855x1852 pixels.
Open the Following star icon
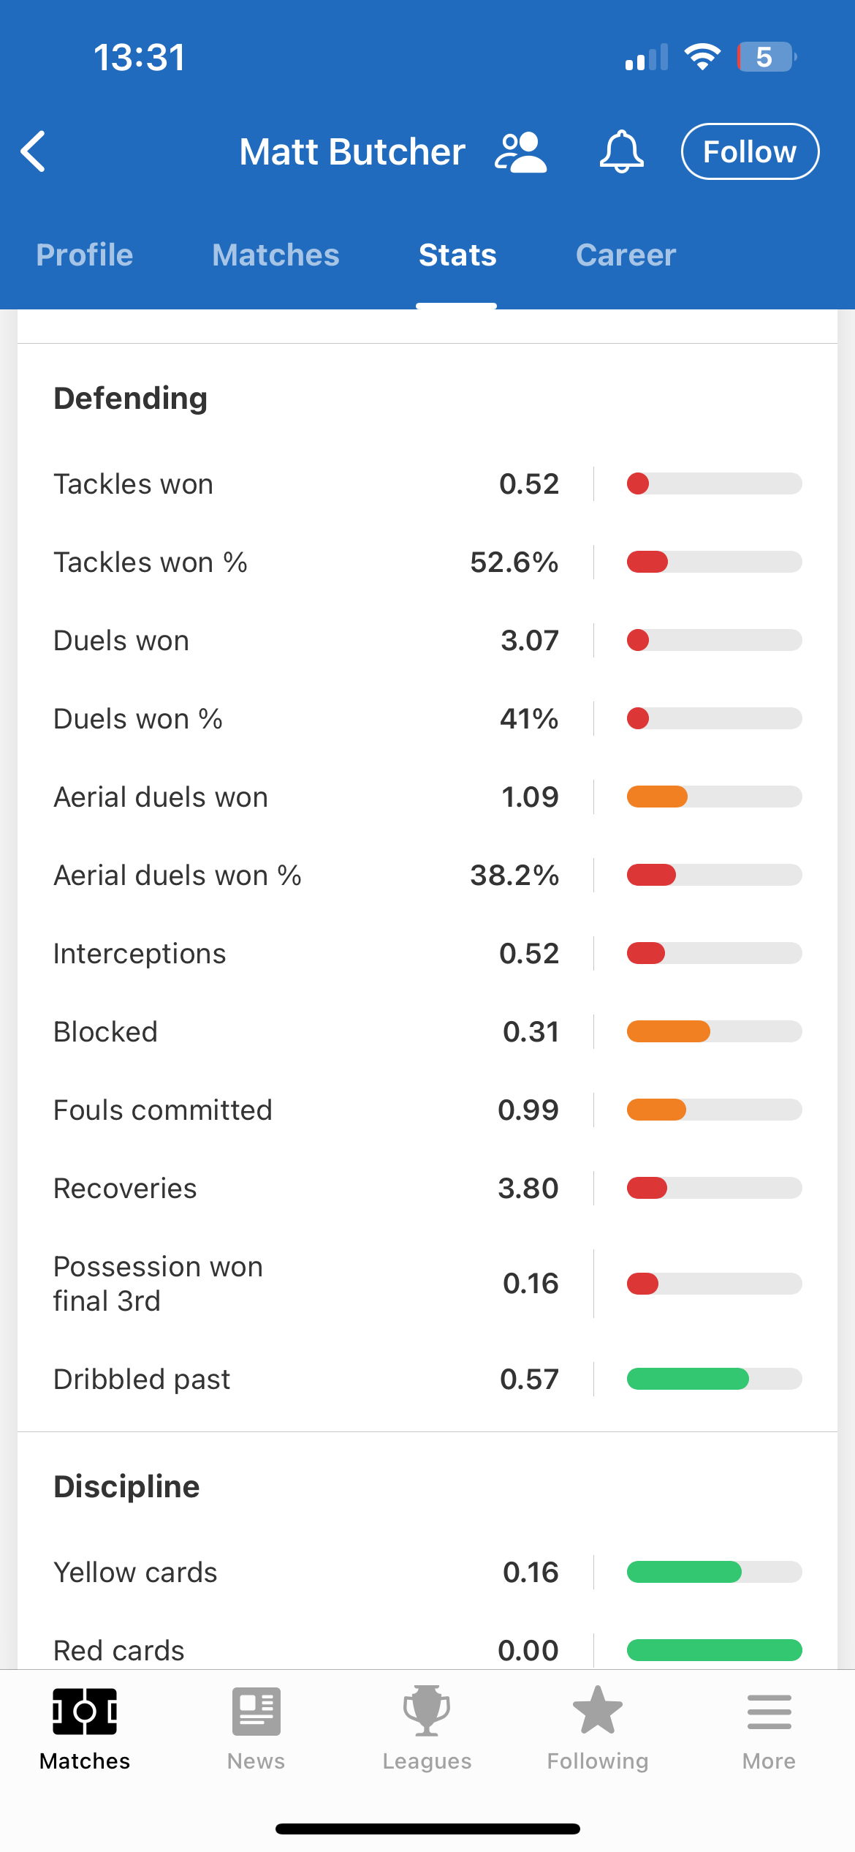(598, 1728)
